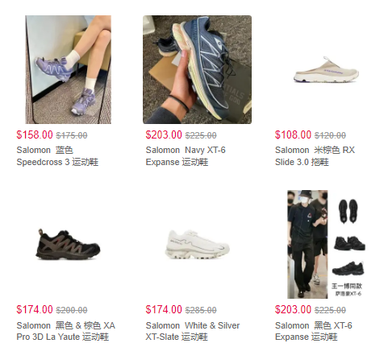Open the white XT-Slate sneaker image

coord(197,244)
